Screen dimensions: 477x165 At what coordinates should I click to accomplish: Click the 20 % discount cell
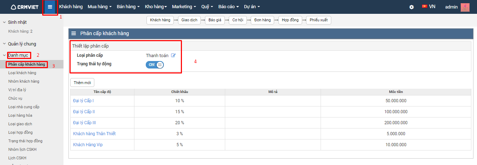pos(179,123)
